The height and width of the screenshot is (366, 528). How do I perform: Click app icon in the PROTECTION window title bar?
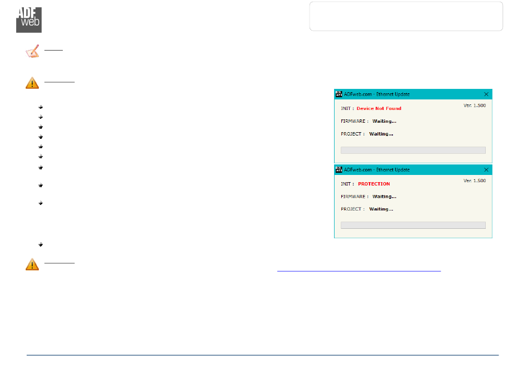pyautogui.click(x=338, y=170)
